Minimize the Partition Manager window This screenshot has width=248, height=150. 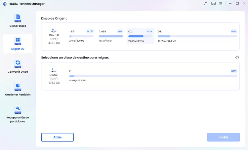[x=230, y=4]
